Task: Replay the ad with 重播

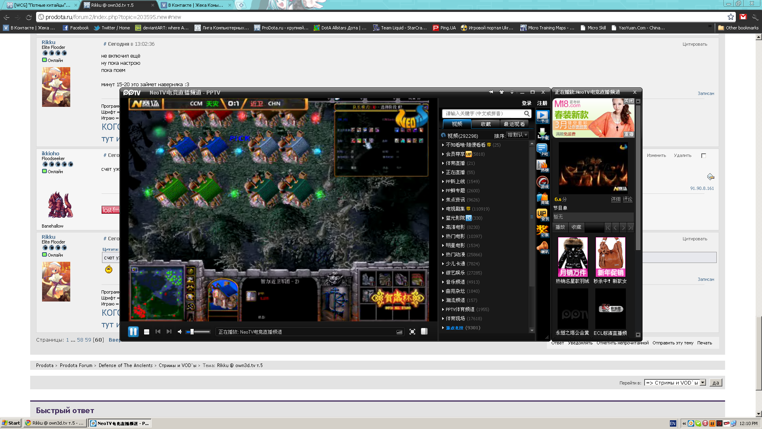Action: click(629, 134)
